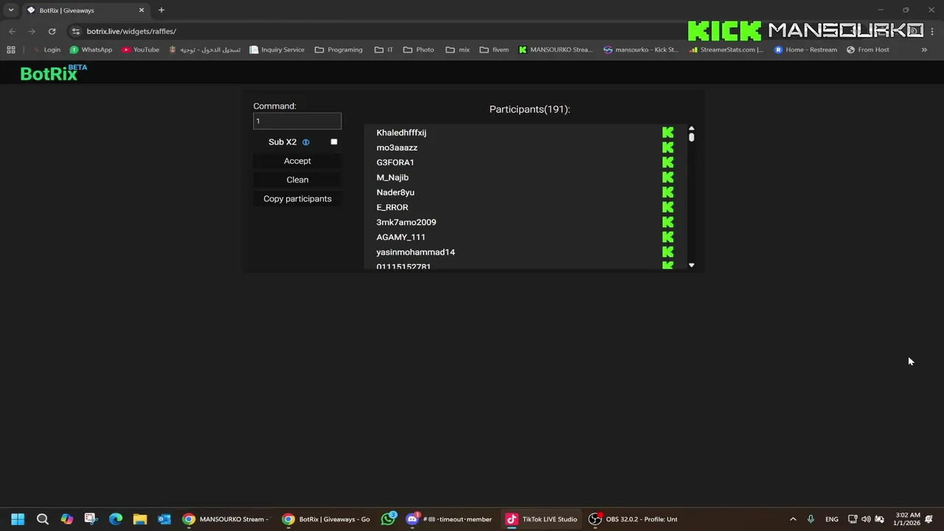The image size is (944, 531).
Task: Click the participants list scrollbar thumb
Action: (692, 137)
